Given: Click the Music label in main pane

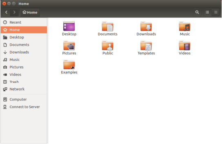Looking at the screenshot, I should pos(184,34).
